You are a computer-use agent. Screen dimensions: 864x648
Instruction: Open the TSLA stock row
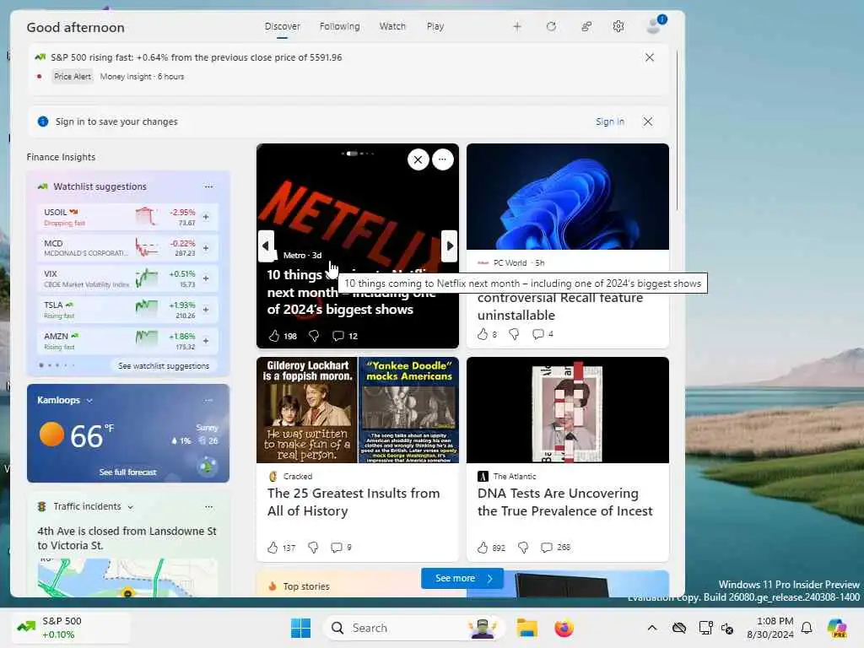coord(128,310)
